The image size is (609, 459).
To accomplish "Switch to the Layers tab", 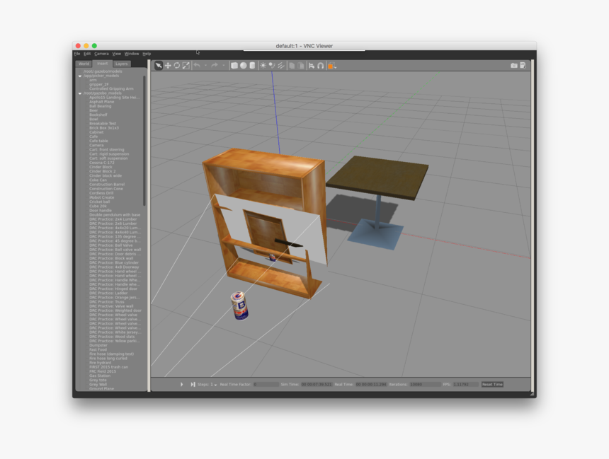I will 122,64.
